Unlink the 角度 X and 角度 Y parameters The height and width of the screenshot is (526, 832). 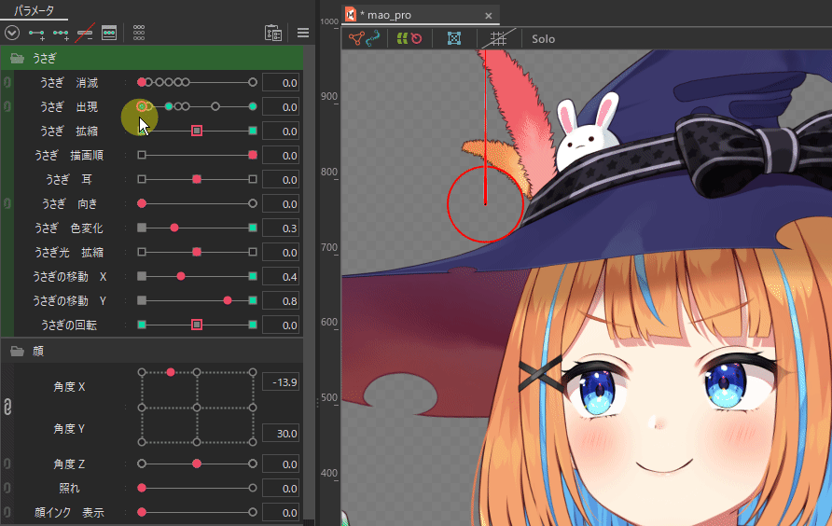[x=7, y=408]
